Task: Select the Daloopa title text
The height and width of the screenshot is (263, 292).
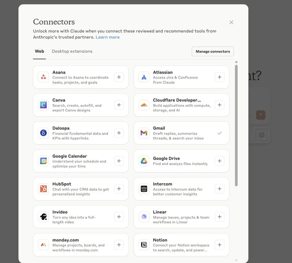Action: 61,128
